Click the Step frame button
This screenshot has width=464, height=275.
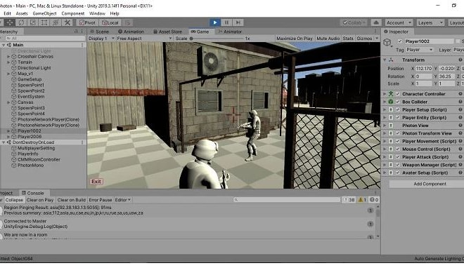pyautogui.click(x=238, y=22)
